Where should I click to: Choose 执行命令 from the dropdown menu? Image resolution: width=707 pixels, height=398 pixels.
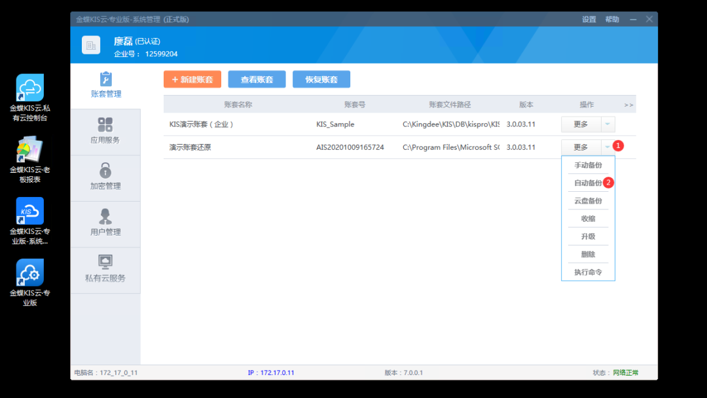coord(588,272)
